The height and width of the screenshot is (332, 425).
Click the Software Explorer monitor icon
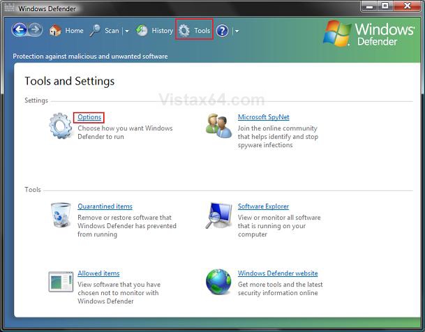(218, 216)
